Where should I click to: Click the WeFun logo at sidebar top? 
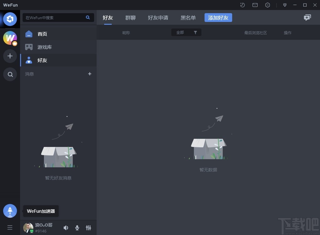[x=10, y=19]
